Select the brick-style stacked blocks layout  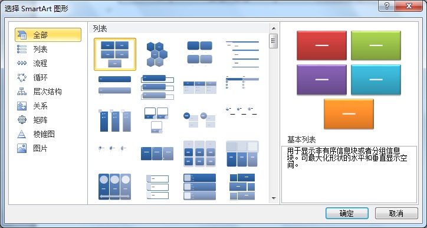242,187
